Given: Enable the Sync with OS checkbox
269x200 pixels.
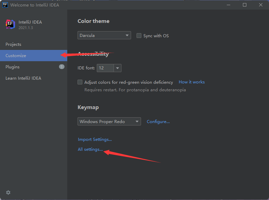Looking at the screenshot, I should pyautogui.click(x=139, y=36).
